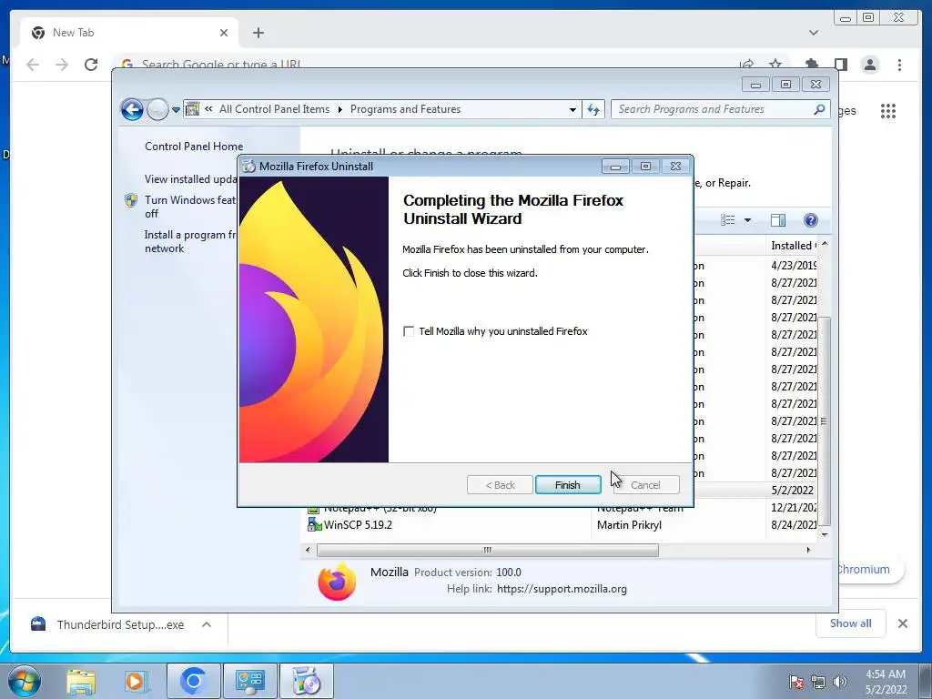Open Chrome profile avatar
Screen dimensions: 932x699
coord(870,65)
